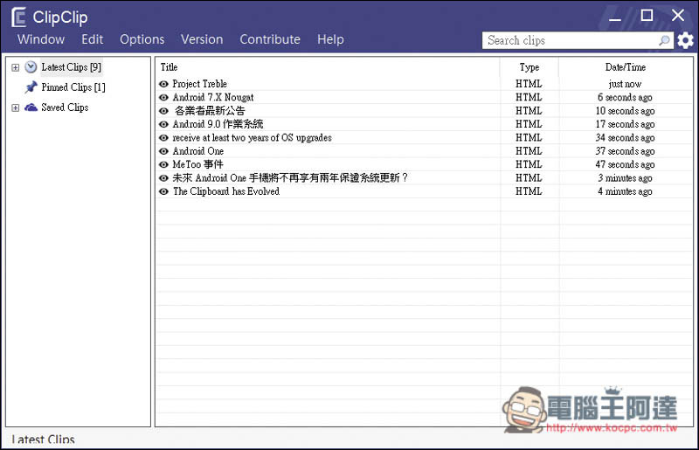Select the '未來 Android One 手機將不再享有兩年保證系統更新？' clip
The height and width of the screenshot is (450, 699).
coord(290,178)
